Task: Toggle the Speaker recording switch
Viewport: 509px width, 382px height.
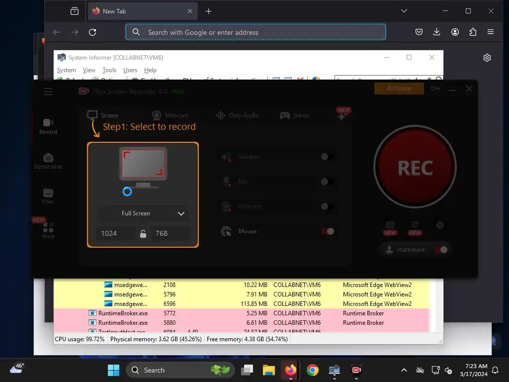Action: click(x=327, y=157)
